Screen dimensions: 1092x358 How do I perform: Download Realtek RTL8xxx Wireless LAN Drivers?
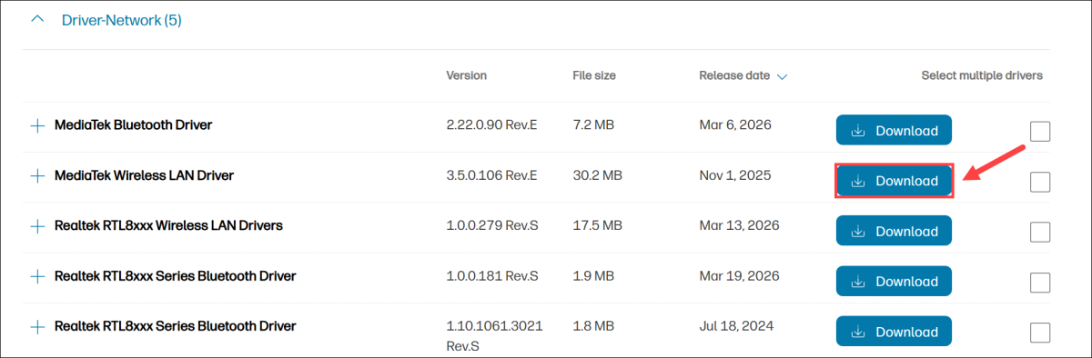[x=894, y=231]
